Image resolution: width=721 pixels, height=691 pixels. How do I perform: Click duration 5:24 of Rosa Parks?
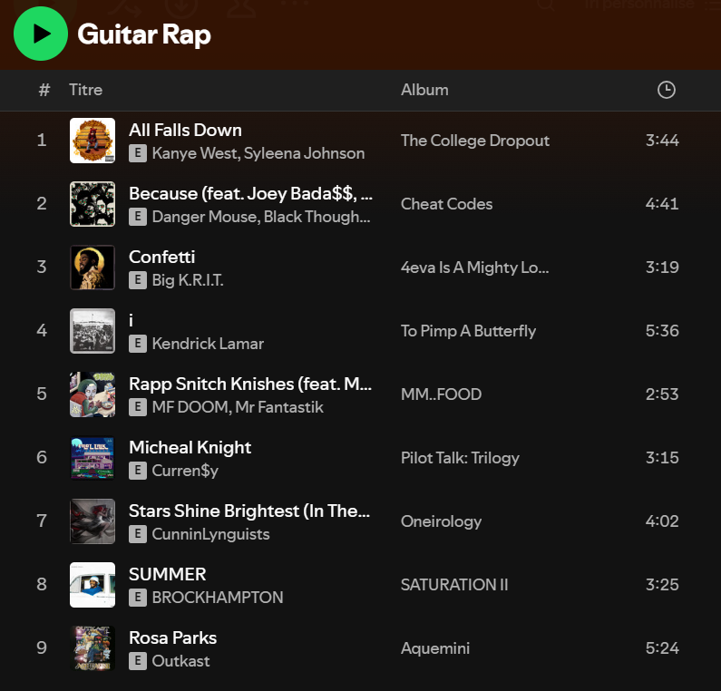pyautogui.click(x=662, y=647)
